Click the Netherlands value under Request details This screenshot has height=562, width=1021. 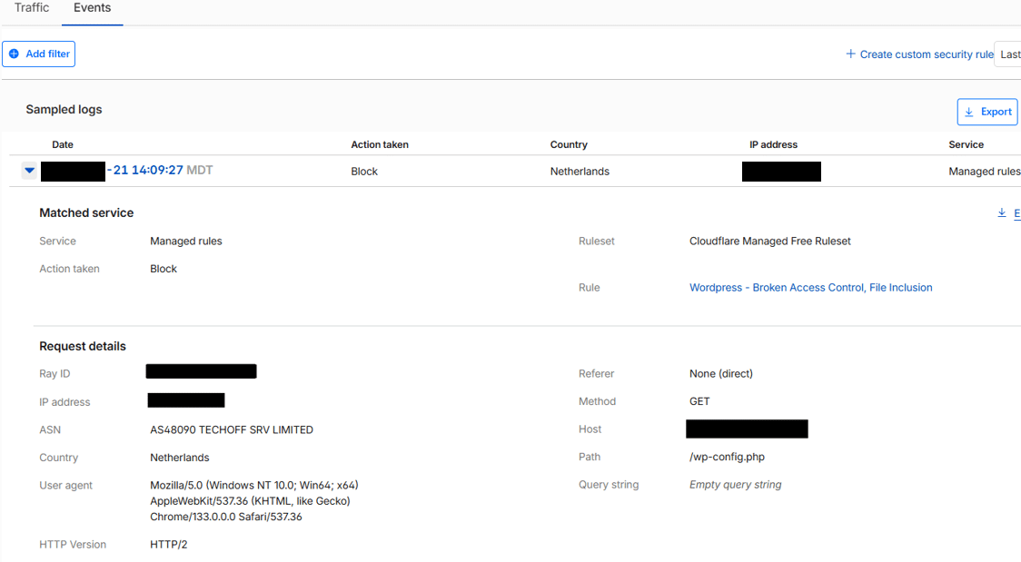180,458
